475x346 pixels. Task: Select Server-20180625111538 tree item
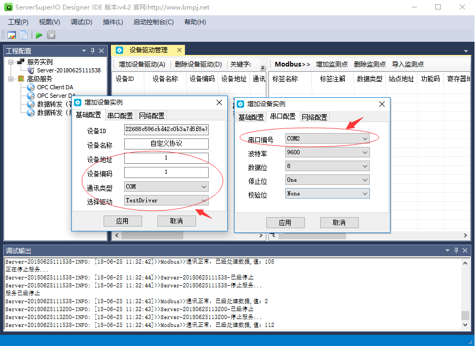(69, 70)
